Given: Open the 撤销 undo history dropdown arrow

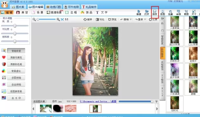Looking at the screenshot, I should 131,19.
